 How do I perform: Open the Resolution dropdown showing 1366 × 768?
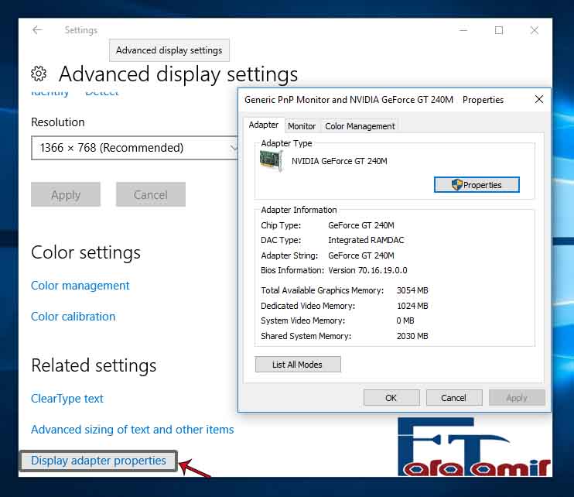pos(135,148)
